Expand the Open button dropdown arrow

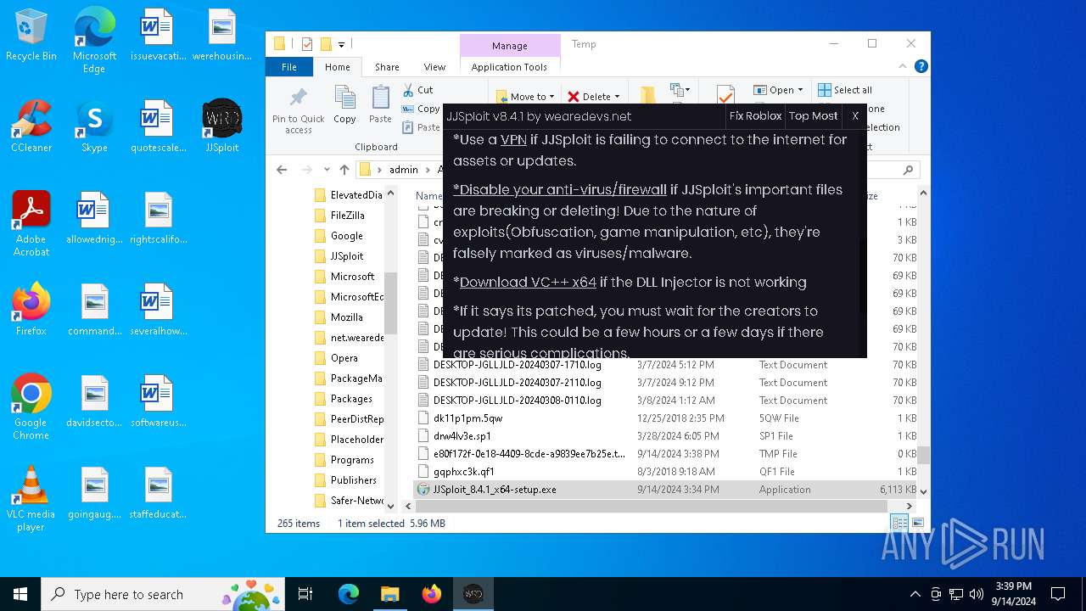click(799, 90)
